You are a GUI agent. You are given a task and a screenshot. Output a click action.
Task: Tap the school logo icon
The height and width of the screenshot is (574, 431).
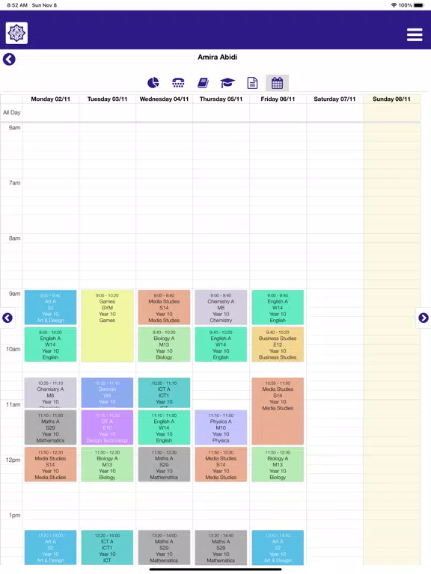pos(16,33)
